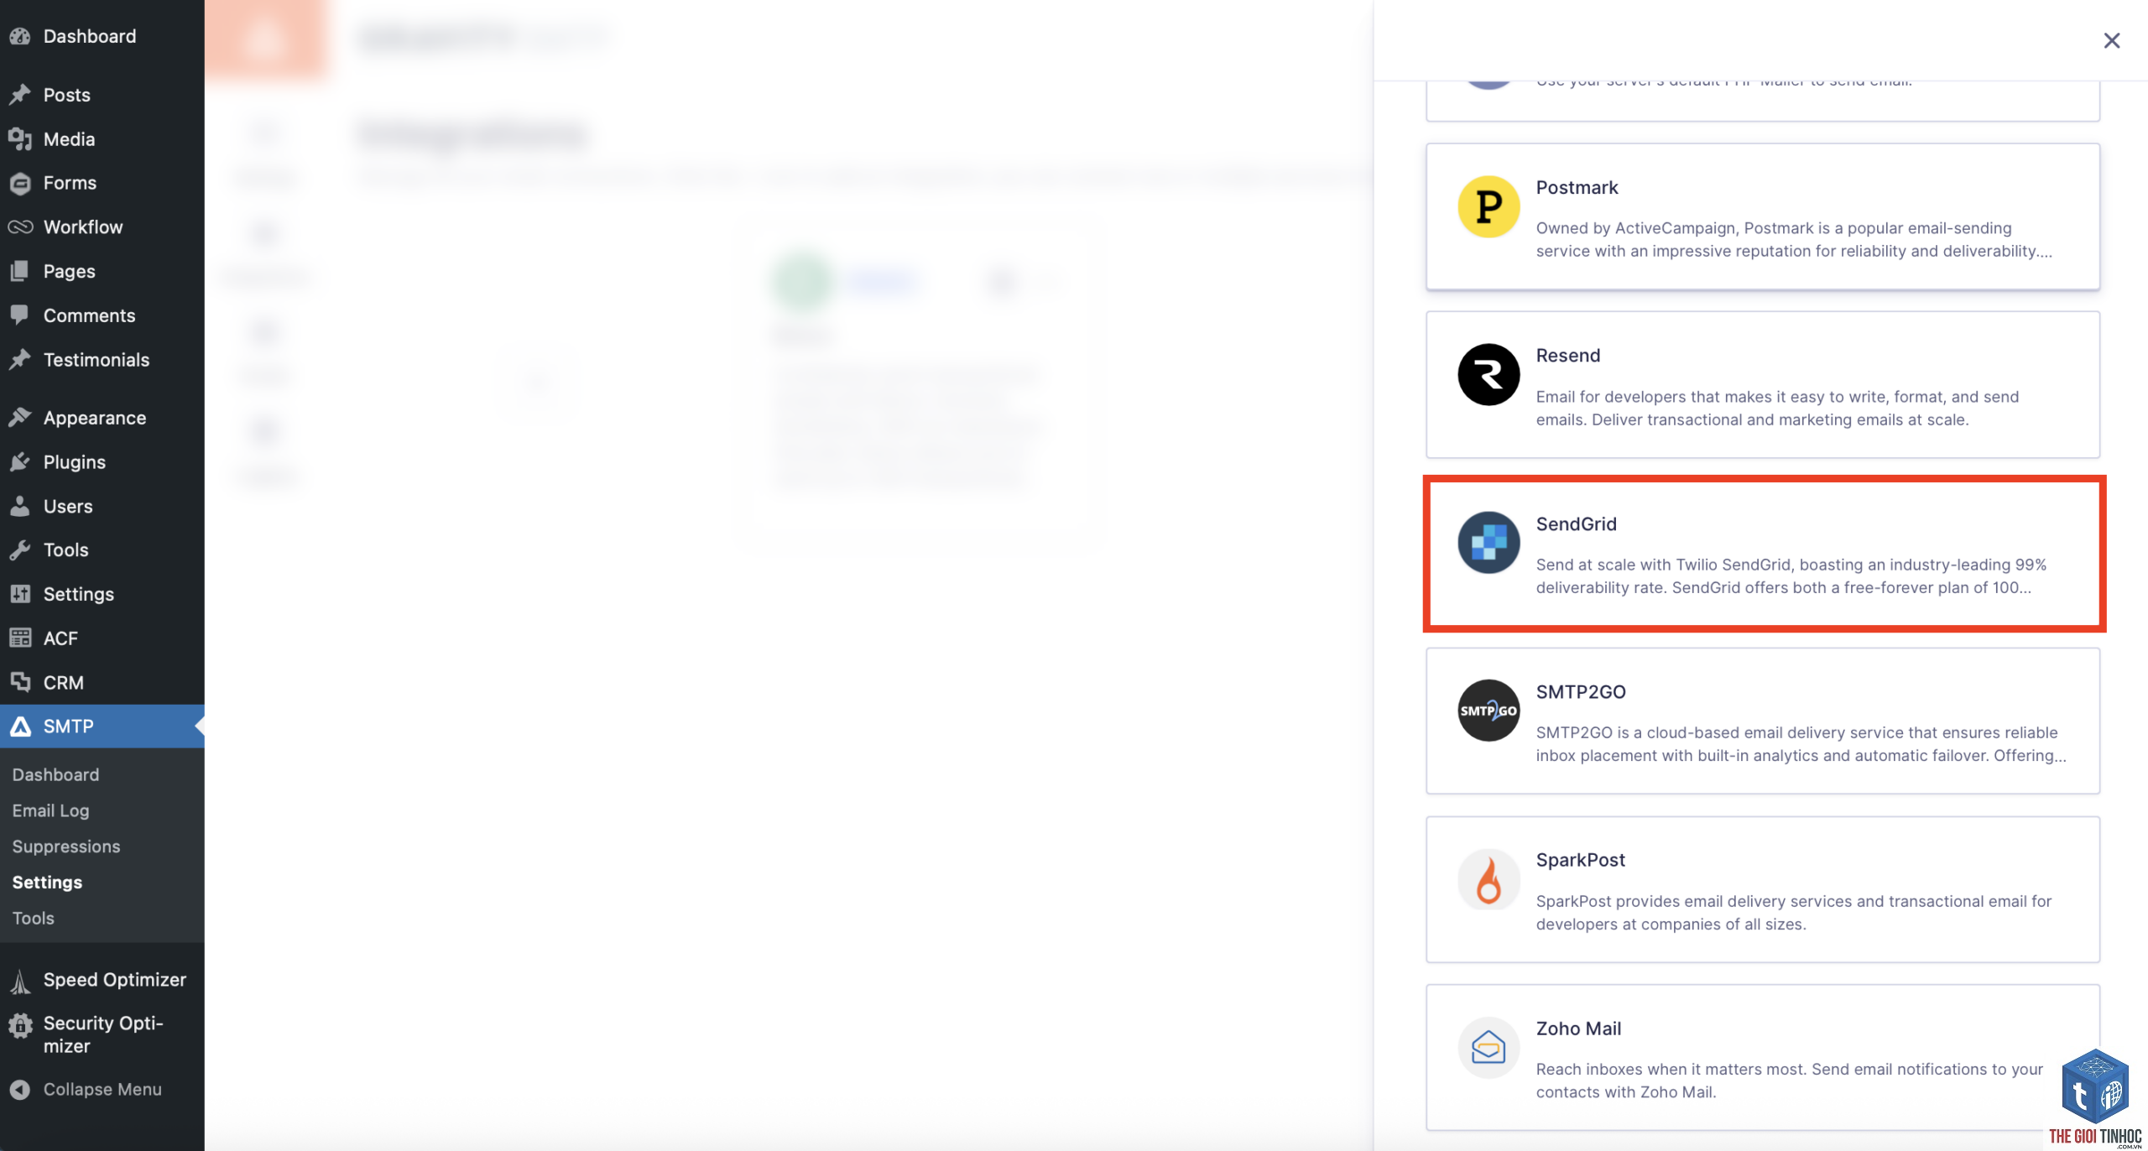Open SMTP Tools submenu link
The height and width of the screenshot is (1151, 2148).
pyautogui.click(x=34, y=918)
